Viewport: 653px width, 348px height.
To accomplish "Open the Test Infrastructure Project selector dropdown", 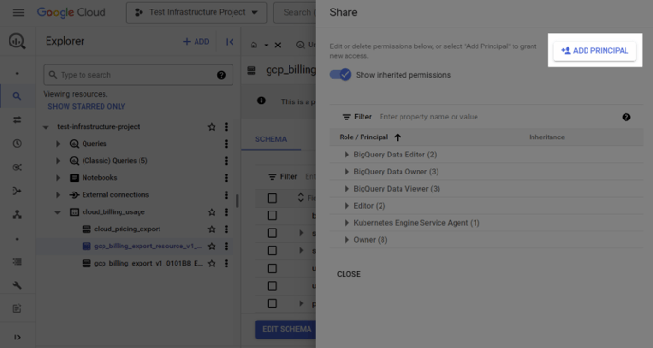I will (x=196, y=12).
